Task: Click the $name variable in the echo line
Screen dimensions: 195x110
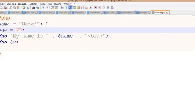Action: [66, 36]
